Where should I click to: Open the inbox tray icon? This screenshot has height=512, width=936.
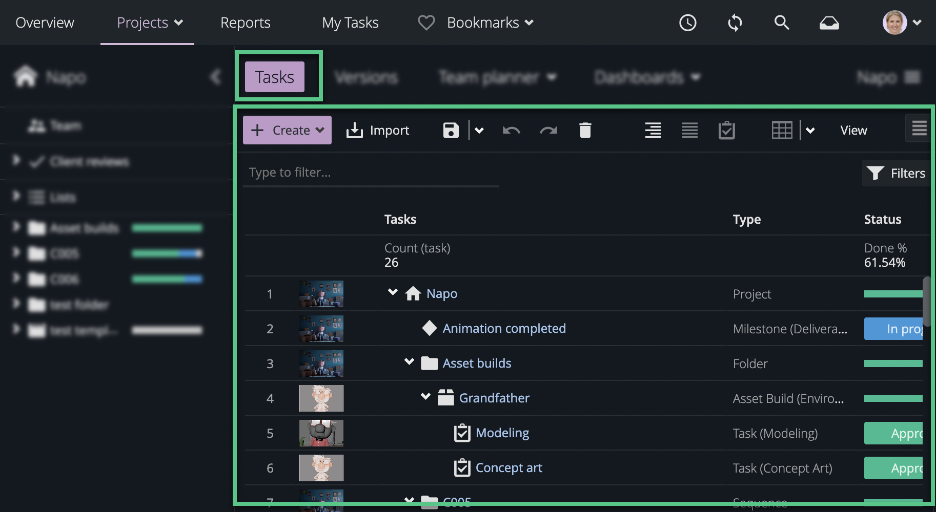[829, 23]
